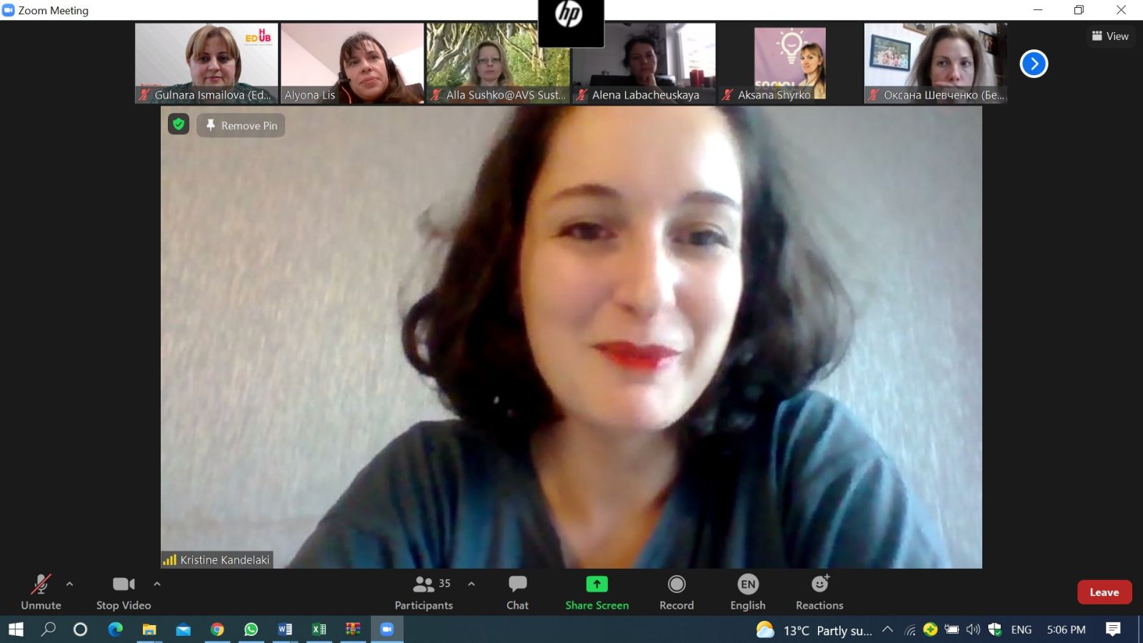
Task: Open the system volume control
Action: tap(973, 629)
